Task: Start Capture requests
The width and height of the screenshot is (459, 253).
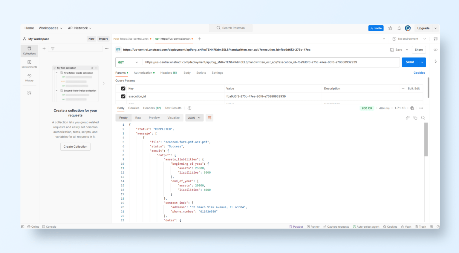Action: point(336,226)
